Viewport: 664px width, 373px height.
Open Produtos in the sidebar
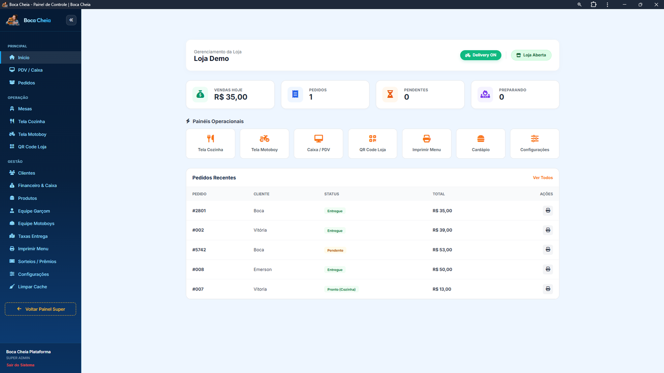[40, 198]
